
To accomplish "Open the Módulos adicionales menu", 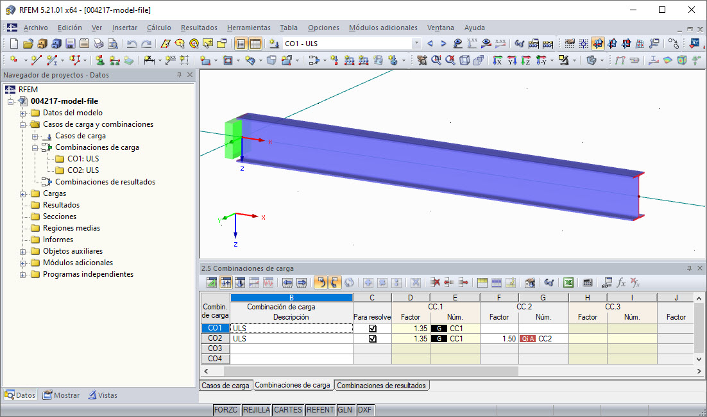I will tap(383, 28).
